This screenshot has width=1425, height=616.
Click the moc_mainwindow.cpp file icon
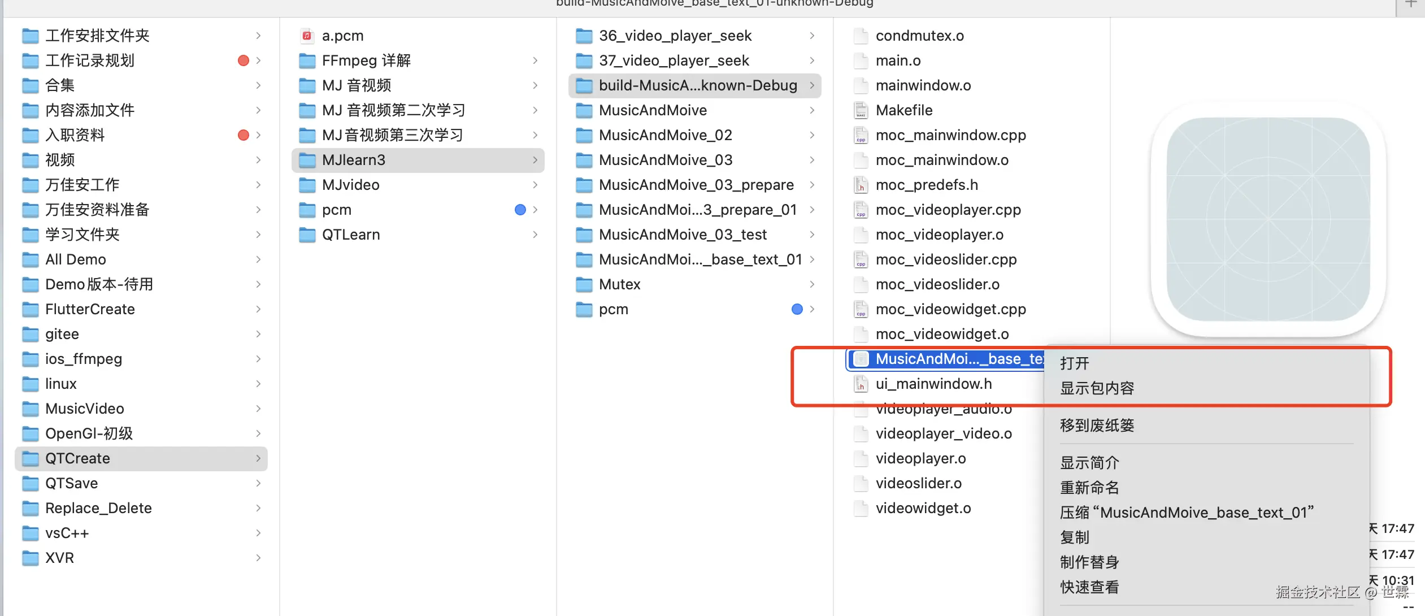[861, 135]
